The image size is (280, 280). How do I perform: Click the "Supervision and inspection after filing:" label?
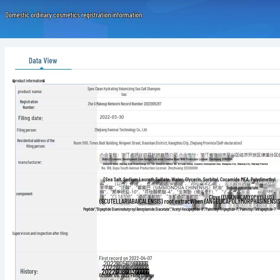[40, 233]
